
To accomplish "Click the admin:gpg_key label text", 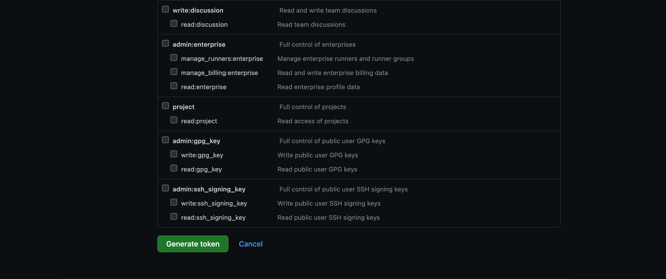I will click(x=196, y=141).
